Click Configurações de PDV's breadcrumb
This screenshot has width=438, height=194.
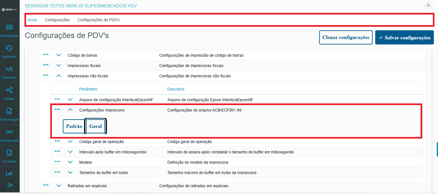[99, 20]
